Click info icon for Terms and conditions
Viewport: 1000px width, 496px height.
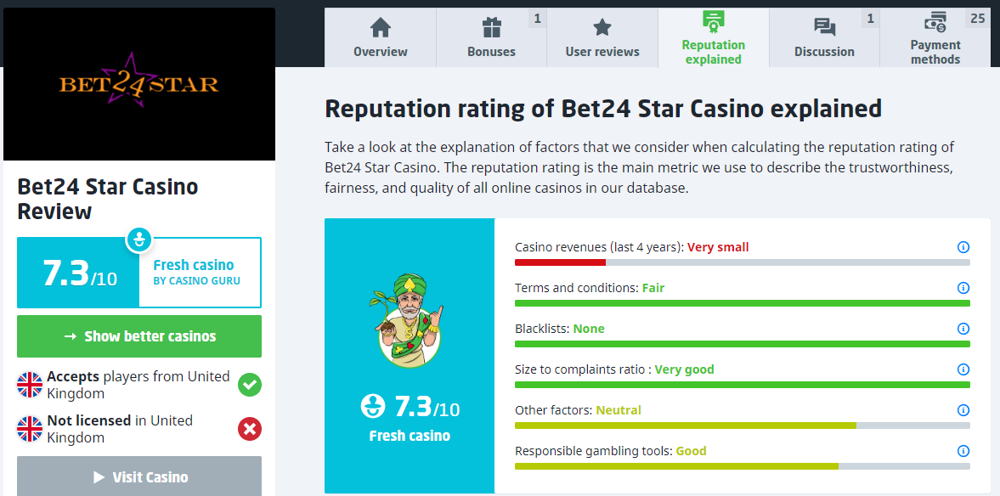[963, 288]
